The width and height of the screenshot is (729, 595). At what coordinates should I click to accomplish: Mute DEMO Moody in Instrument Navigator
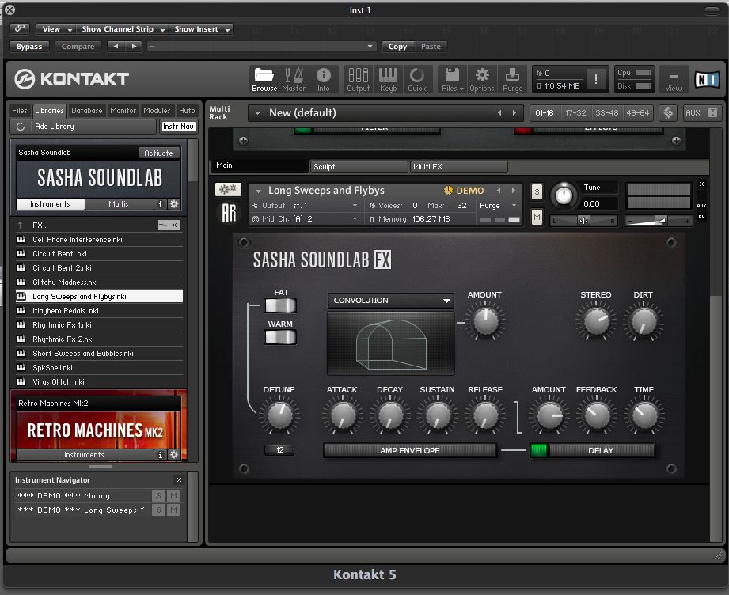(x=173, y=496)
